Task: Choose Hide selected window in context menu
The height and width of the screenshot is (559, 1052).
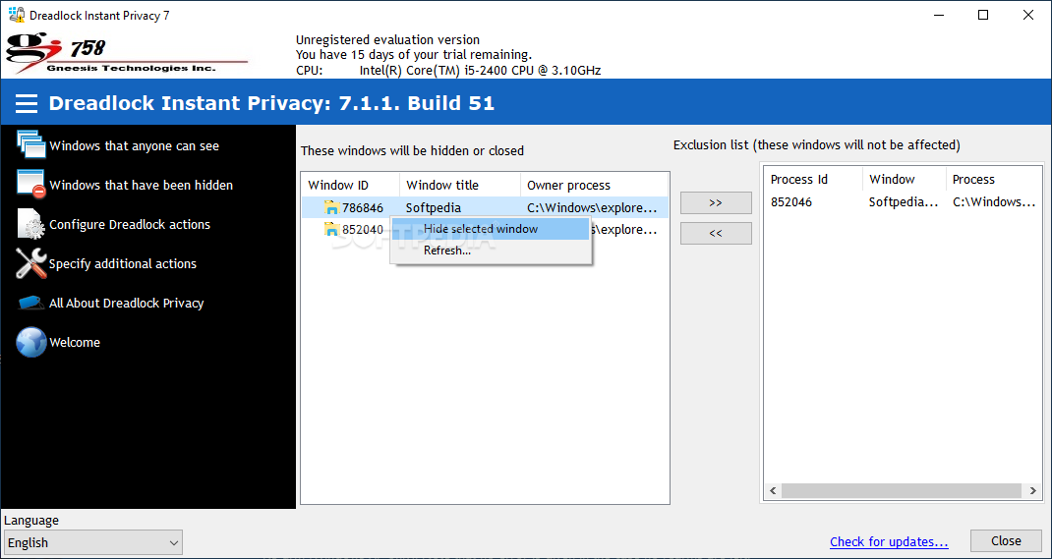Action: tap(491, 229)
